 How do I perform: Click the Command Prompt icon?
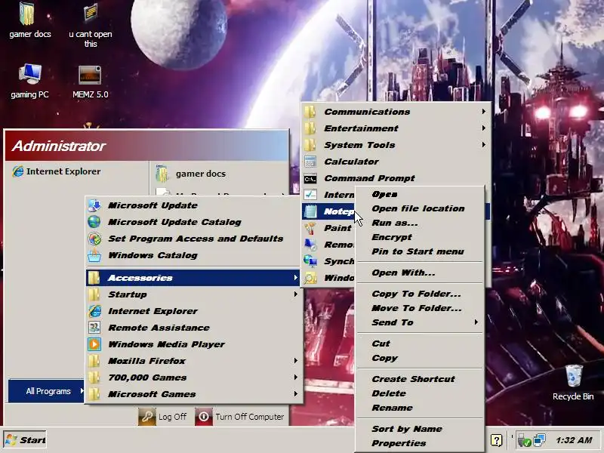(x=310, y=178)
